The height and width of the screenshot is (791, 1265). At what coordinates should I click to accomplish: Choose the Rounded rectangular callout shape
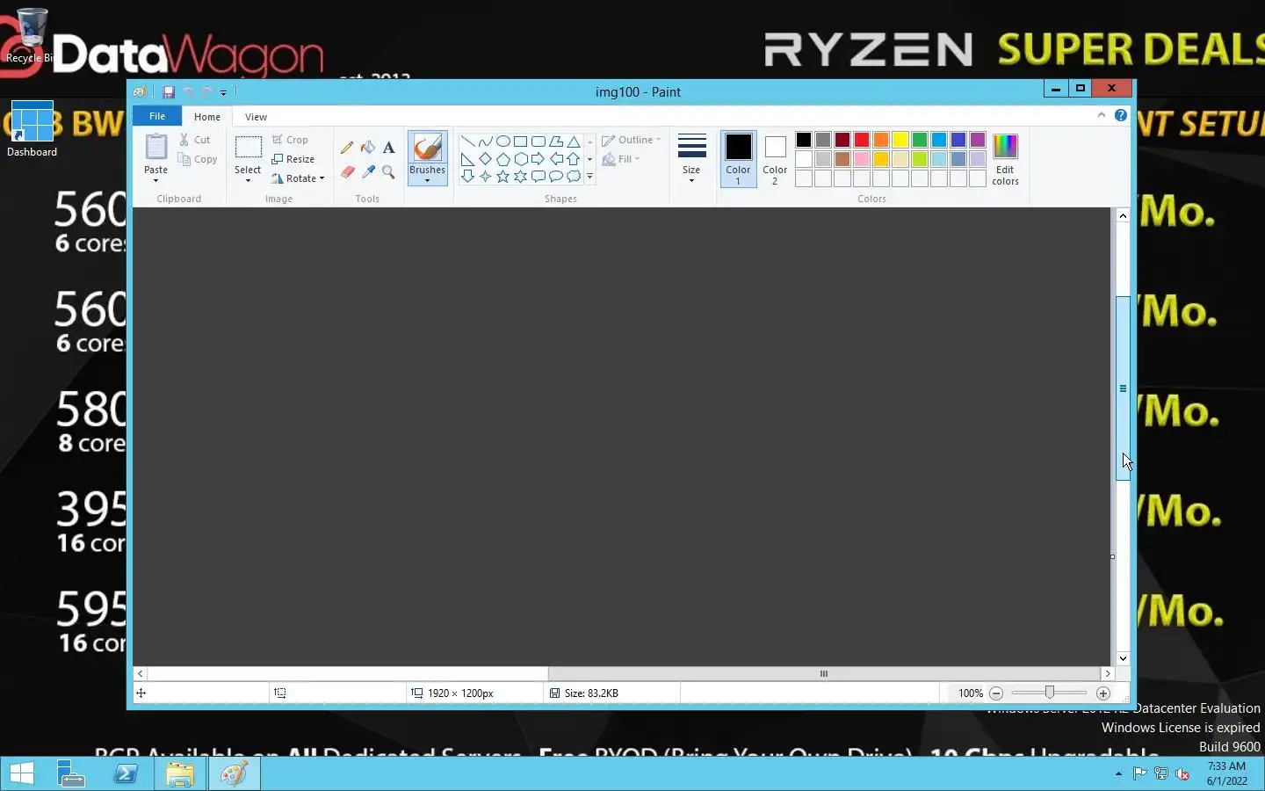[x=538, y=177]
